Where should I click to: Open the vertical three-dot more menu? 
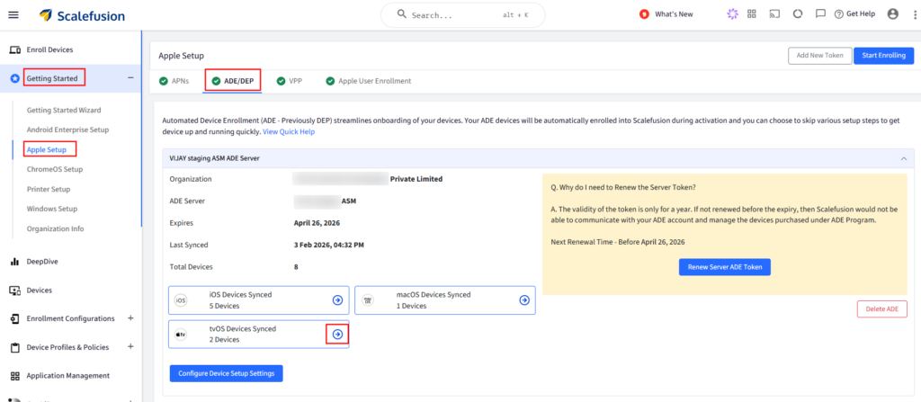coord(915,14)
